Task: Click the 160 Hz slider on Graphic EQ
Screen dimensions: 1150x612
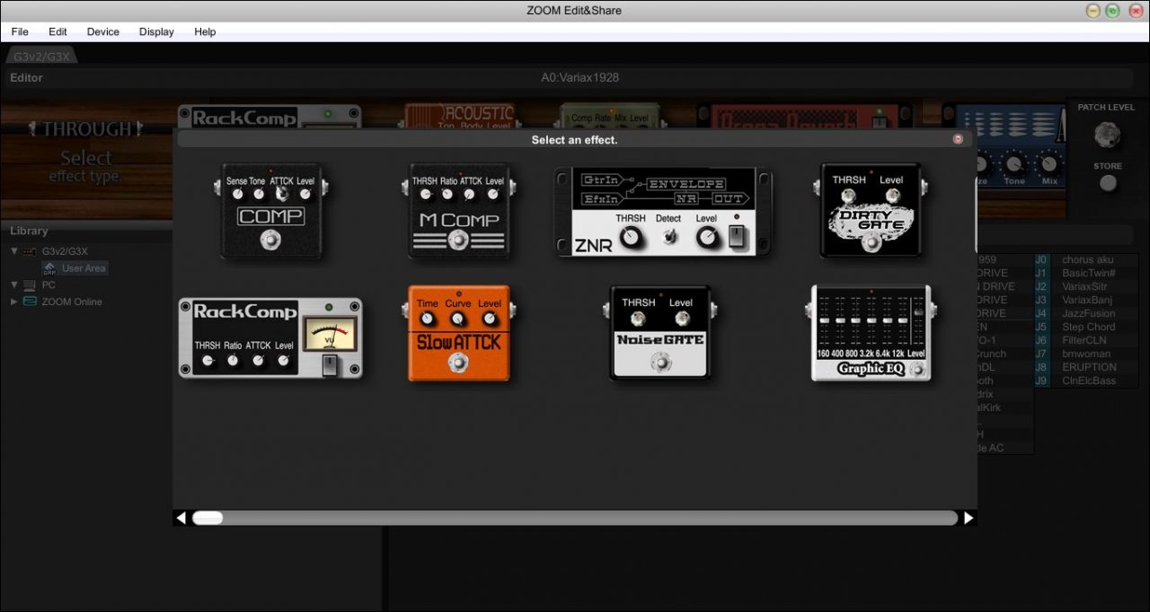Action: coord(824,320)
